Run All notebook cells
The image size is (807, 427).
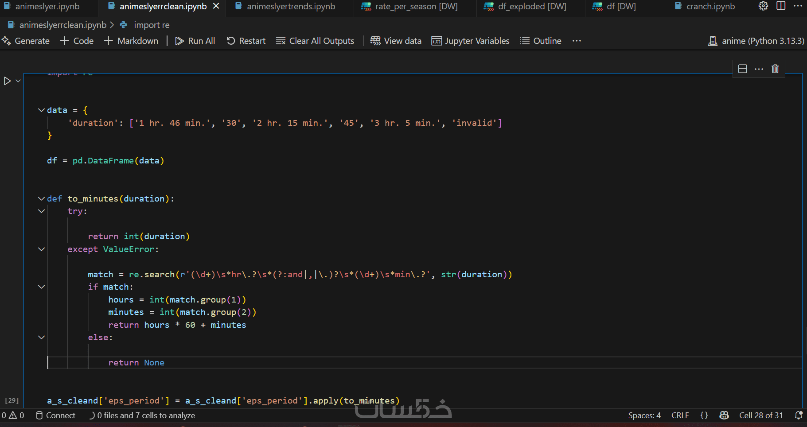(195, 41)
